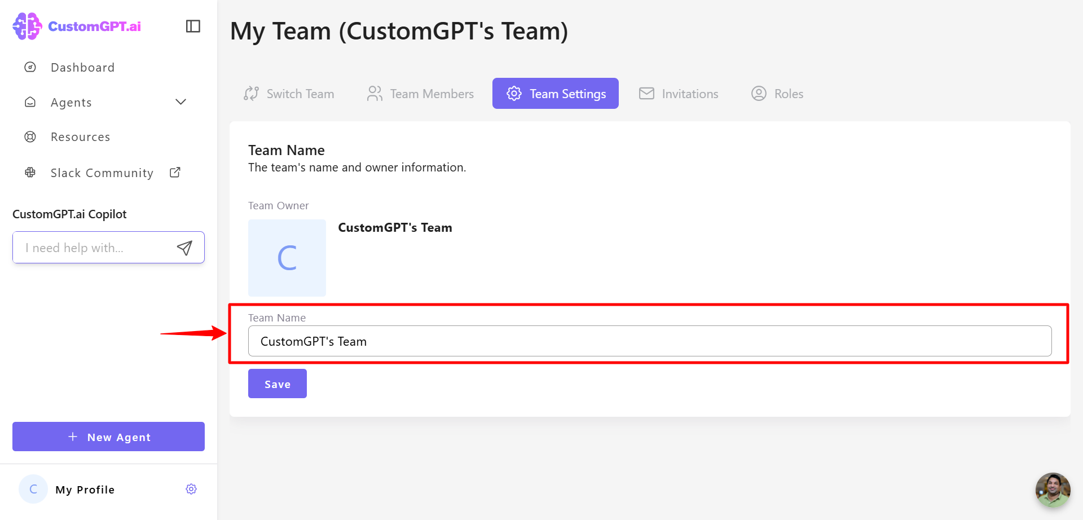Click the Roles user-circle icon
The width and height of the screenshot is (1083, 520).
pyautogui.click(x=759, y=94)
